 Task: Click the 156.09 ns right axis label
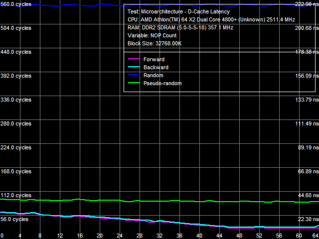(x=306, y=76)
